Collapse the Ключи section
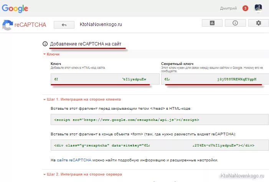The image size is (269, 182). click(x=51, y=54)
